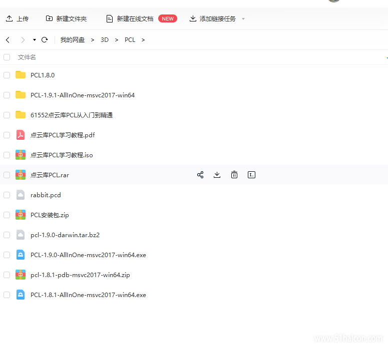This screenshot has height=348, width=388.
Task: Click archive icon of pcl-1.8.1-pdb-msvc2017-win64.zip
Action: [x=21, y=275]
